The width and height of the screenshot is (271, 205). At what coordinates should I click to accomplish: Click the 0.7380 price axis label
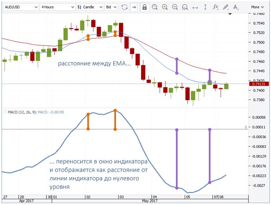point(259,100)
